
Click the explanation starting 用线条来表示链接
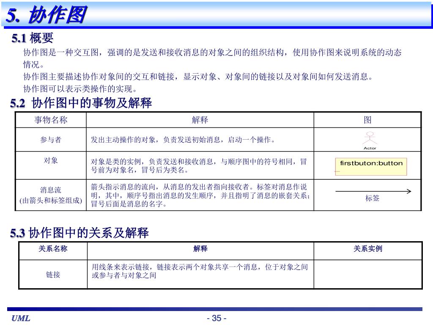click(x=200, y=271)
